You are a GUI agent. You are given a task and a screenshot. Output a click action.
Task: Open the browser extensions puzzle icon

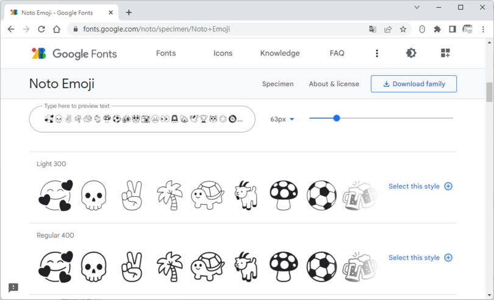click(437, 29)
